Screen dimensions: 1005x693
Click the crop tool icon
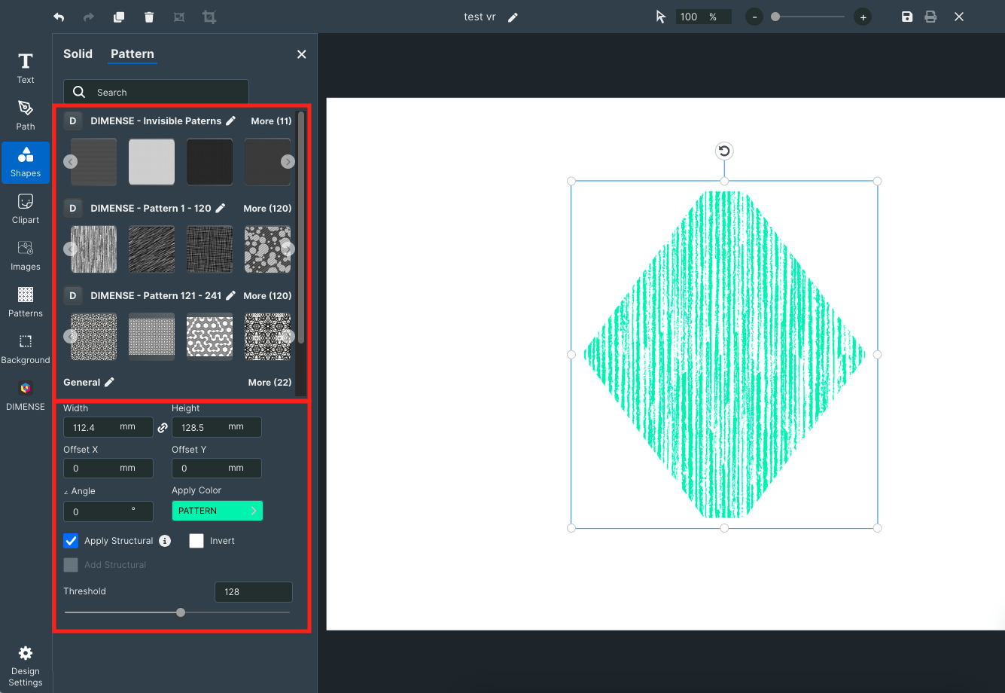point(209,17)
